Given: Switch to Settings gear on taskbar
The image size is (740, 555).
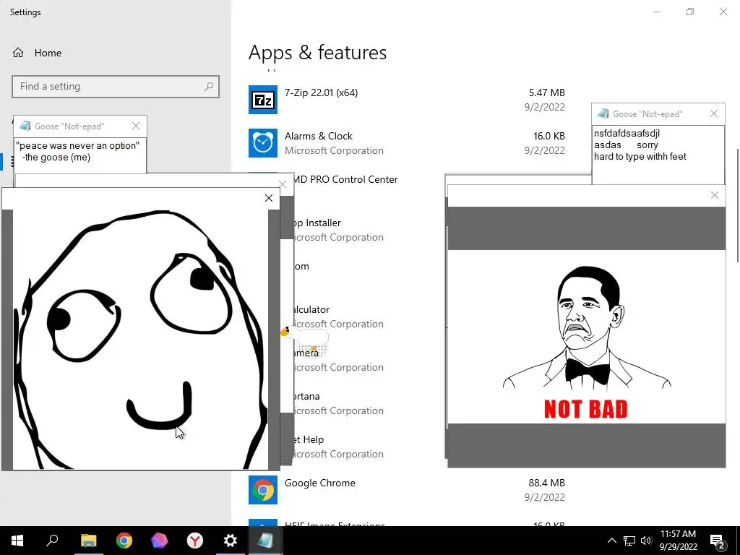Looking at the screenshot, I should [230, 541].
